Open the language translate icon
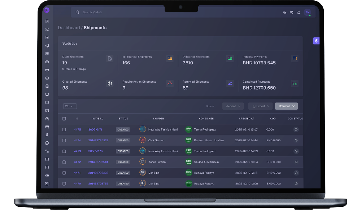This screenshot has width=361, height=210. tap(284, 13)
